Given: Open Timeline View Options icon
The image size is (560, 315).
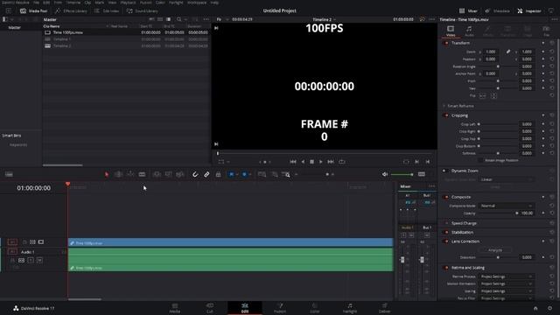Looking at the screenshot, I should tap(9, 174).
